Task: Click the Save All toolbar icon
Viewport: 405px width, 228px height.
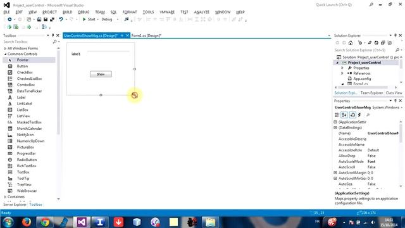Action: 52,20
